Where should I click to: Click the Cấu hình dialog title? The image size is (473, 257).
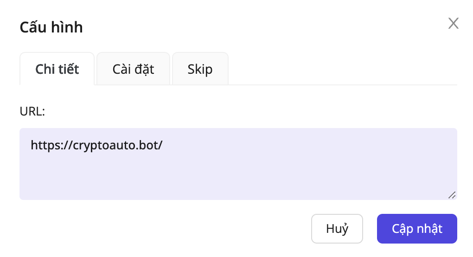(51, 27)
